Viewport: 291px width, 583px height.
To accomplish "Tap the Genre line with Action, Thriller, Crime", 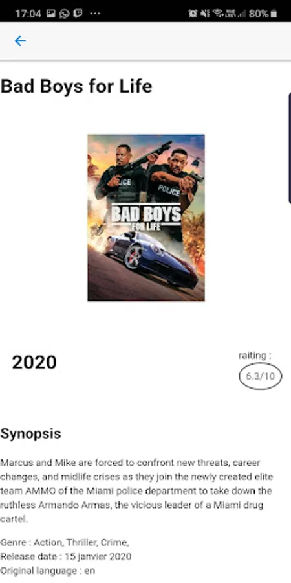I will coord(65,543).
